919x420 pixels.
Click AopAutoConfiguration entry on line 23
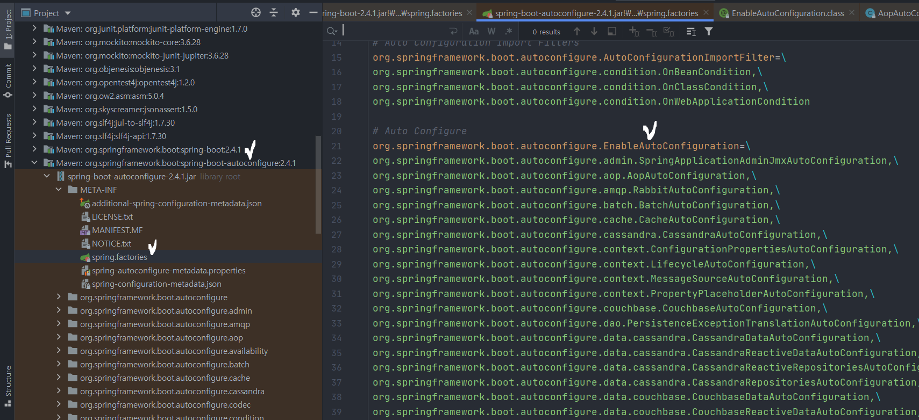(x=686, y=175)
